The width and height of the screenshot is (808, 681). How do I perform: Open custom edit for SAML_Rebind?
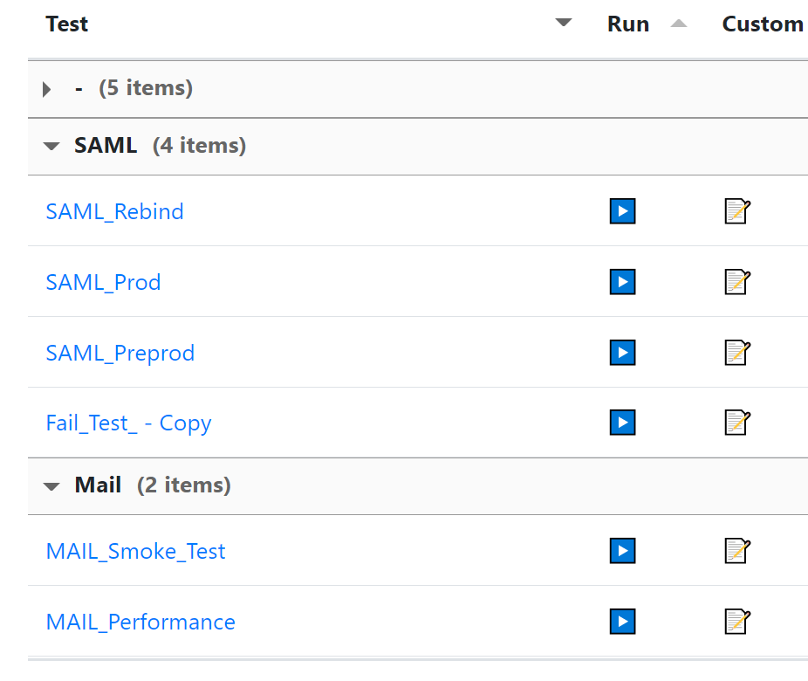coord(737,211)
